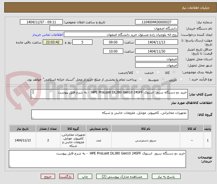The height and width of the screenshot is (184, 217).
Task: Click the سرور دسترسی item name cell
Action: tap(146, 140)
